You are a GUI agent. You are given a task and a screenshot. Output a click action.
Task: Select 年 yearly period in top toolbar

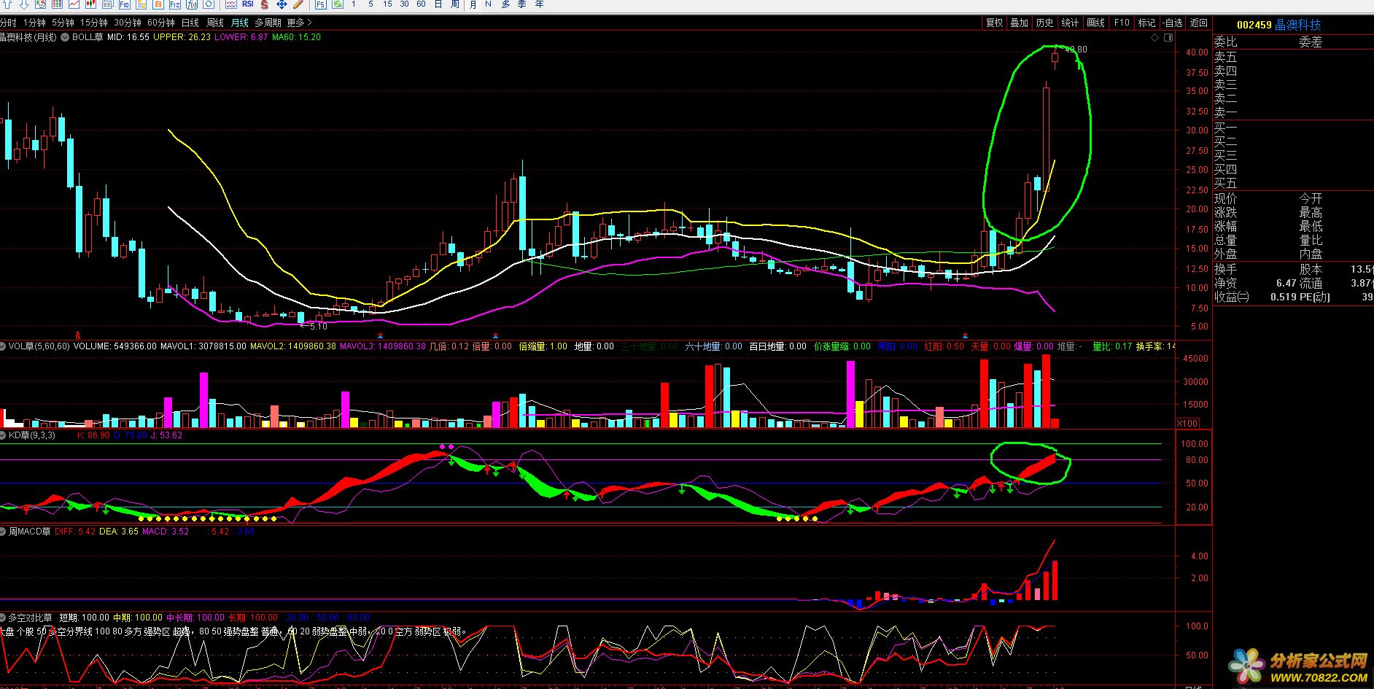pyautogui.click(x=540, y=4)
